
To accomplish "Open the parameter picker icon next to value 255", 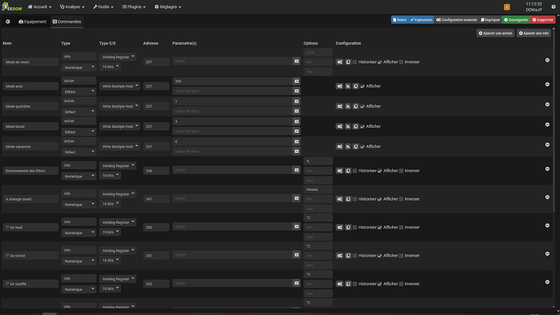I will (x=296, y=81).
